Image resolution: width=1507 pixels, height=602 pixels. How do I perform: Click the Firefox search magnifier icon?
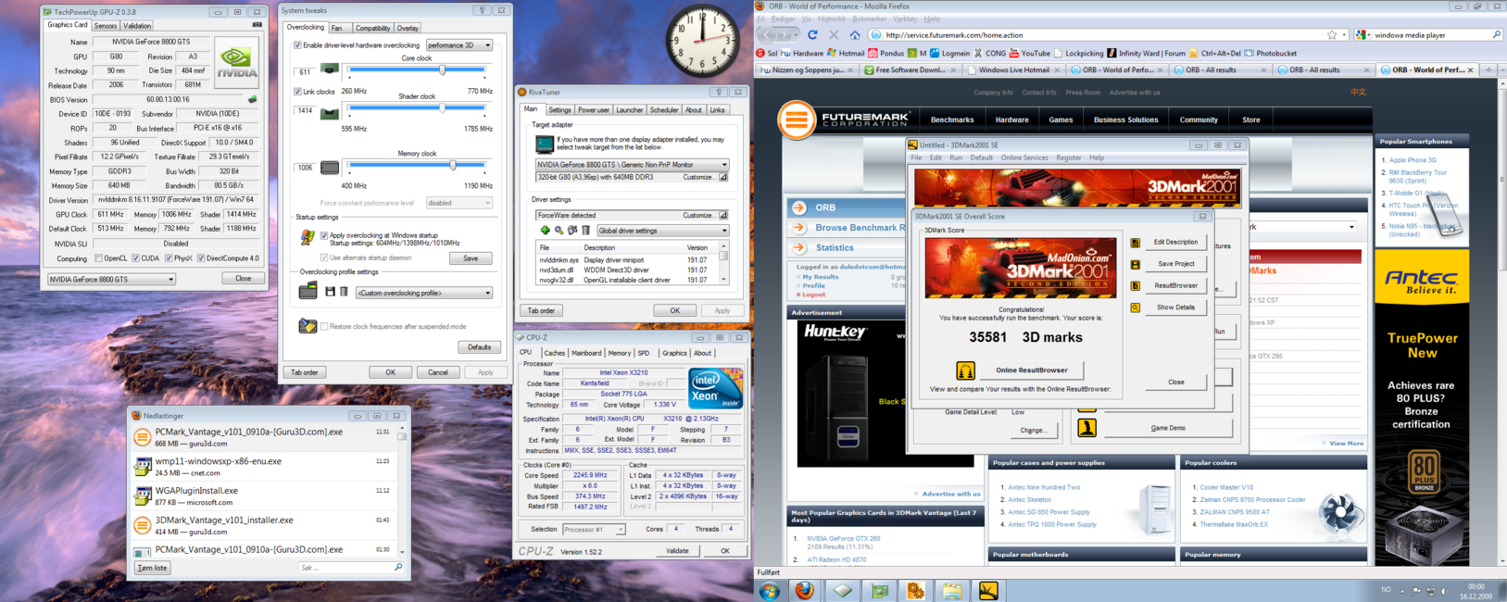1496,35
